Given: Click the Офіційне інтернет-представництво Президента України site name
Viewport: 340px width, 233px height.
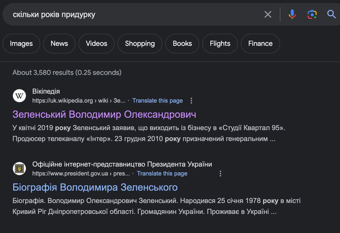Looking at the screenshot, I should pos(122,164).
